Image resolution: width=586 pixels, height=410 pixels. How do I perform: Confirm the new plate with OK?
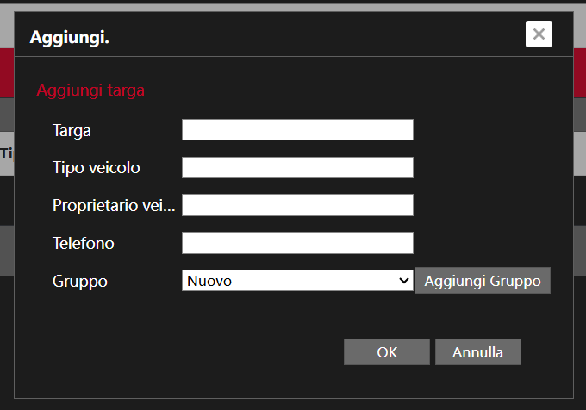coord(387,351)
